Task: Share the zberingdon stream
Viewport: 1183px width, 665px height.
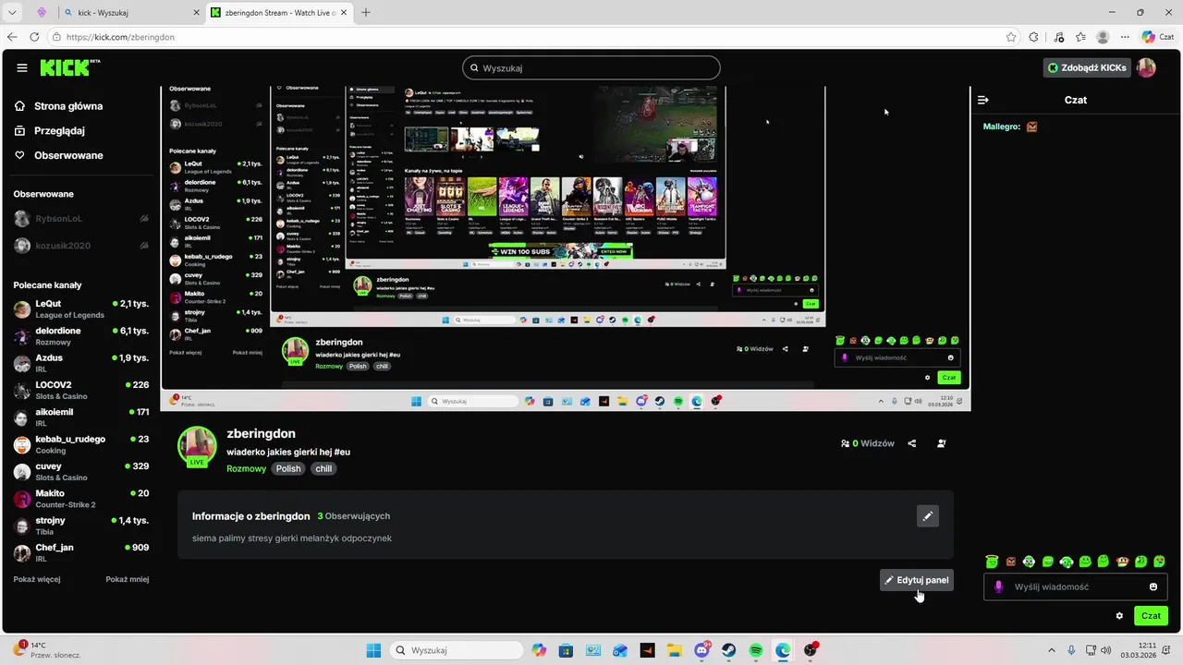Action: (912, 443)
